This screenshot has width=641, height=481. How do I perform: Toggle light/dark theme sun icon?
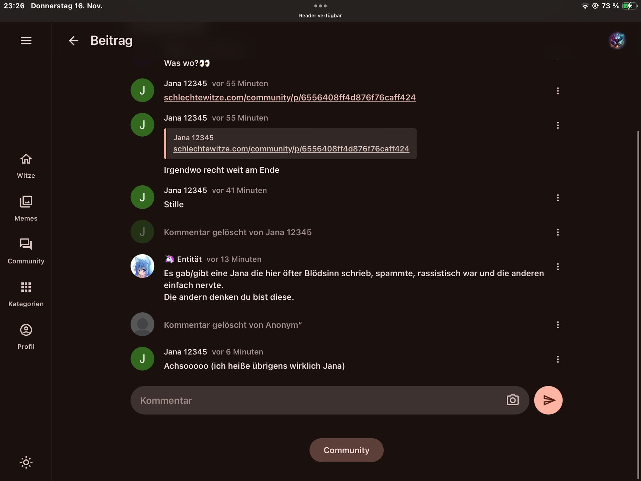pos(26,462)
